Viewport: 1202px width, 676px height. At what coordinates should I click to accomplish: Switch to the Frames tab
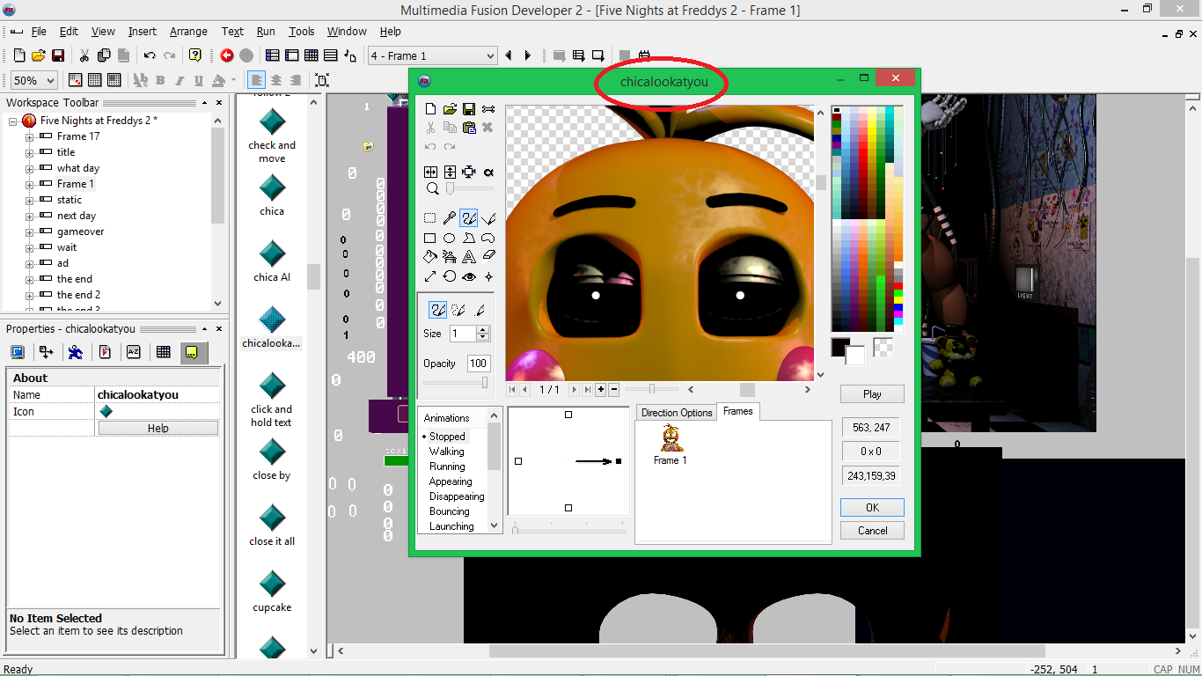click(737, 411)
